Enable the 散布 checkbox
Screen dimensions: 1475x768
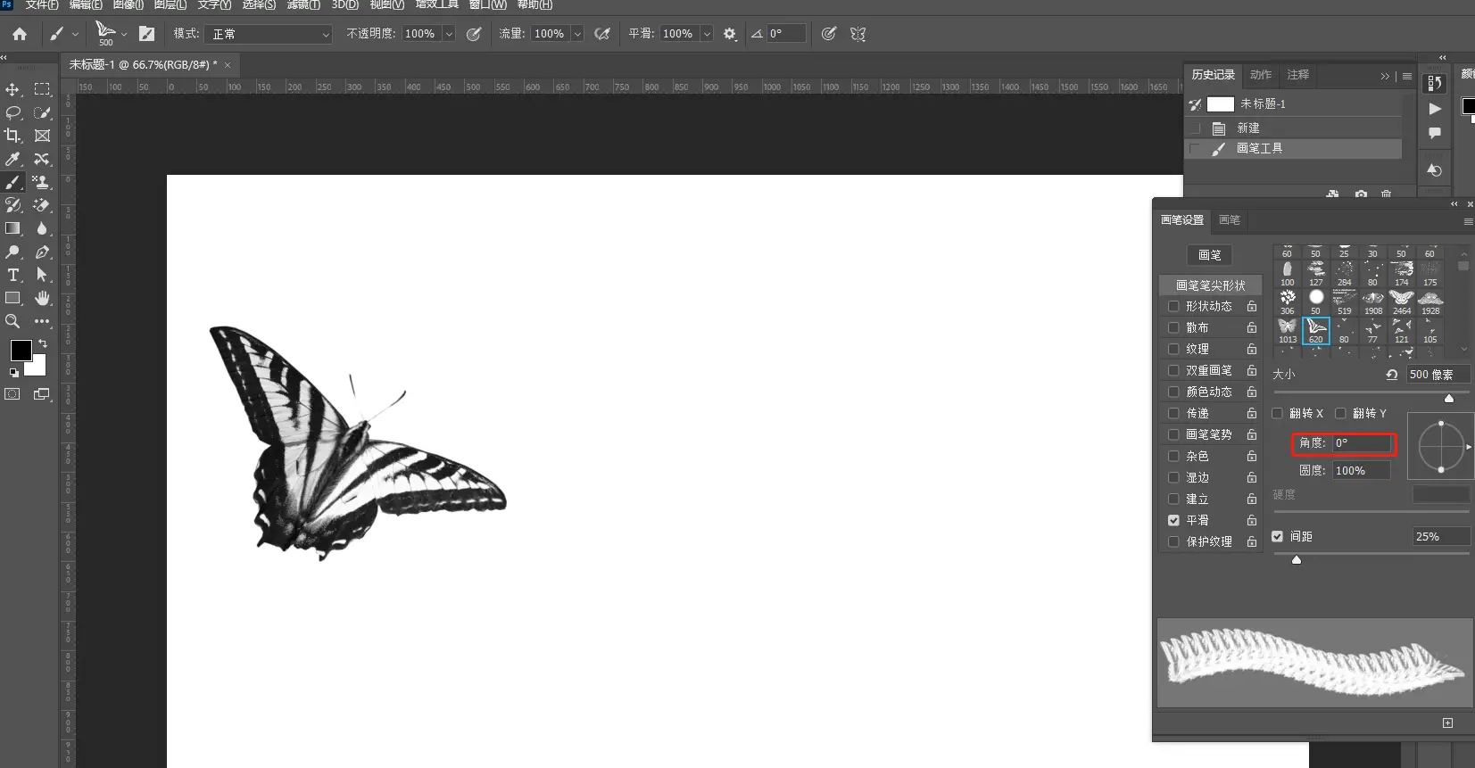click(x=1173, y=327)
